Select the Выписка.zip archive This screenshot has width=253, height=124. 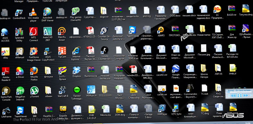point(91,72)
